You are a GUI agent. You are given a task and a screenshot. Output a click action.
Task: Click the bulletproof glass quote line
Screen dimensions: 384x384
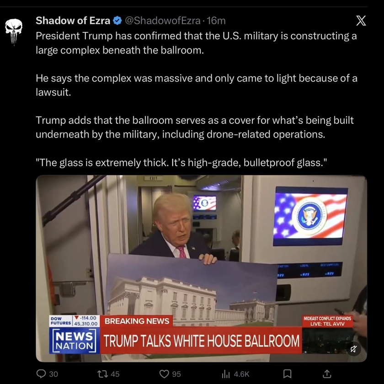pos(181,162)
